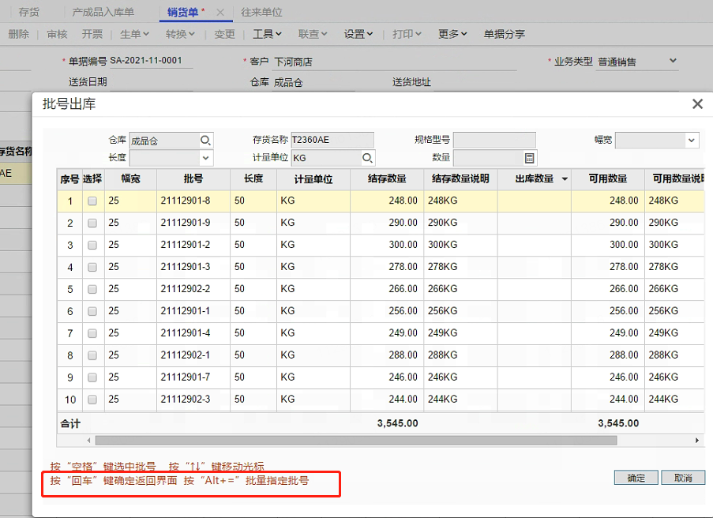Expand the 出库数量 column header arrow

tap(565, 179)
